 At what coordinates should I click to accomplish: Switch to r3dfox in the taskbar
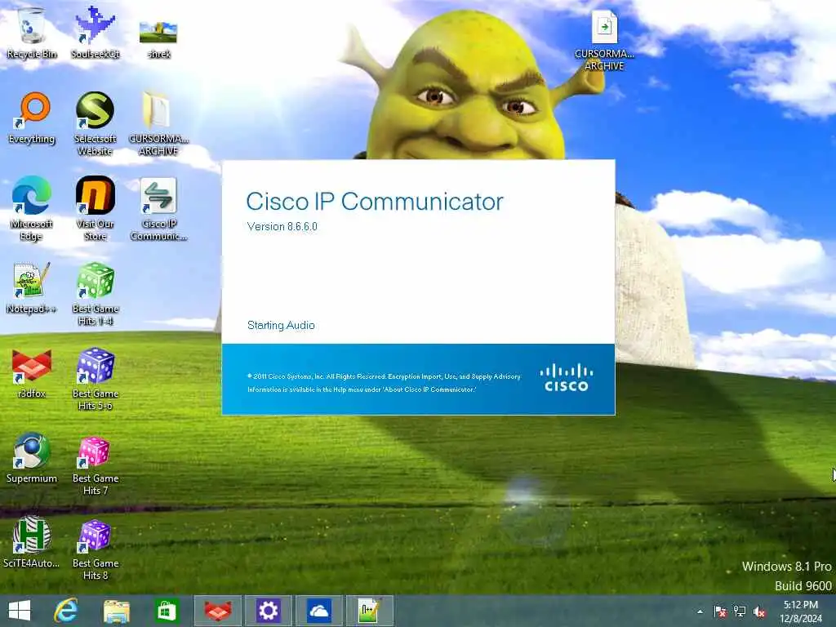[218, 611]
